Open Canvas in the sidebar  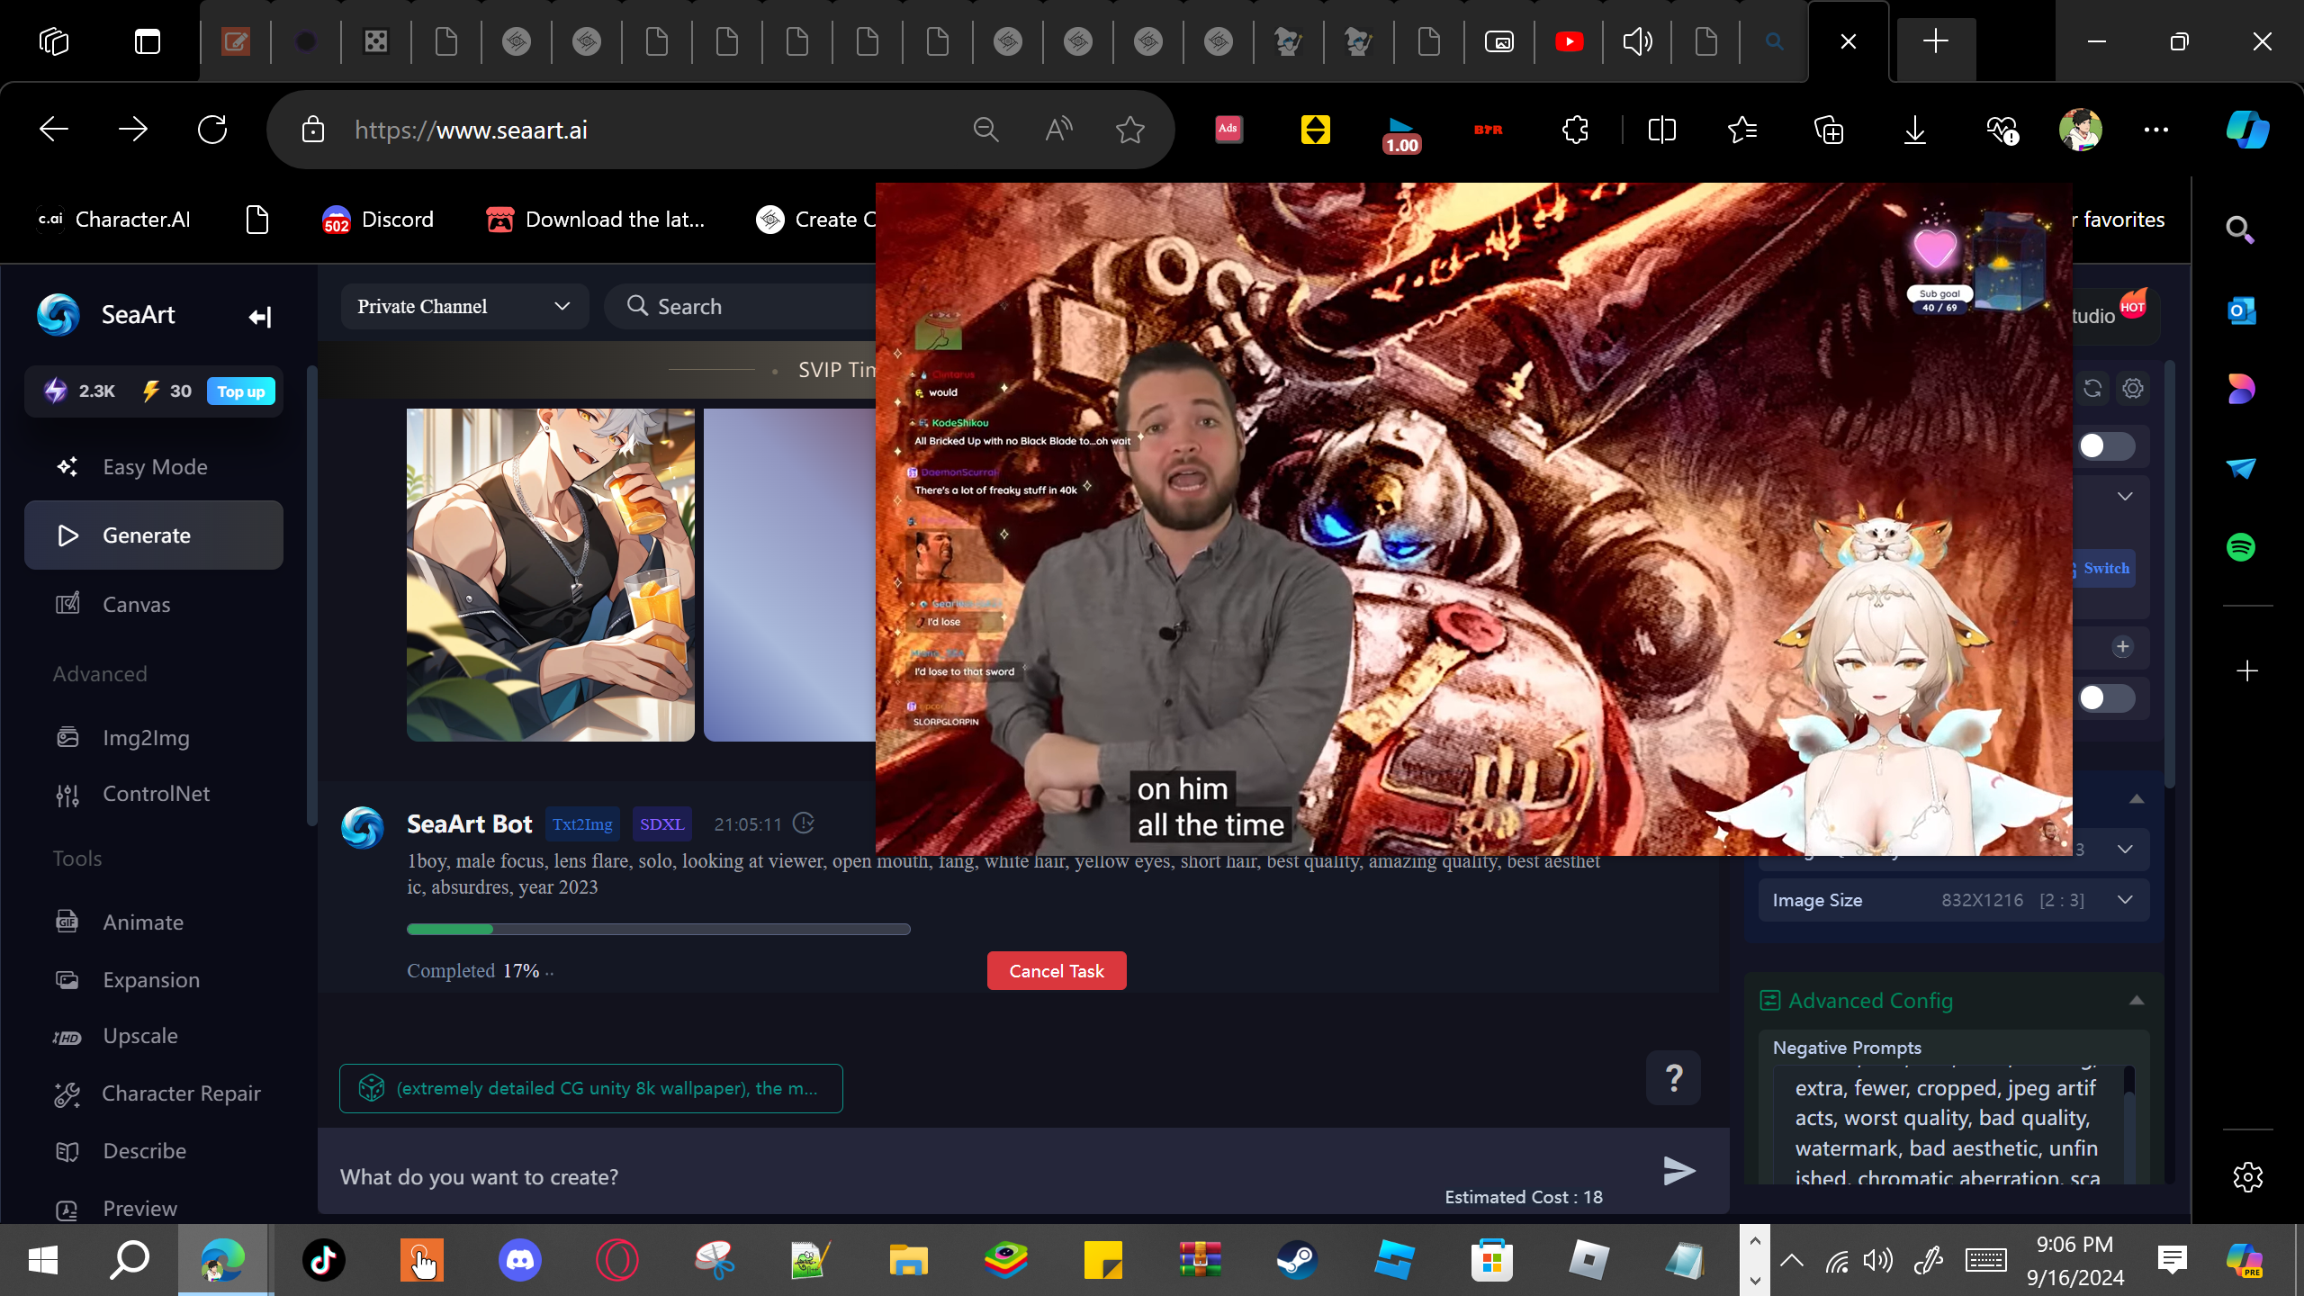point(154,605)
